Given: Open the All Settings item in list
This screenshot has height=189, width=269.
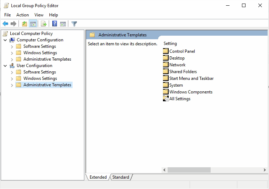Looking at the screenshot, I should (x=179, y=99).
